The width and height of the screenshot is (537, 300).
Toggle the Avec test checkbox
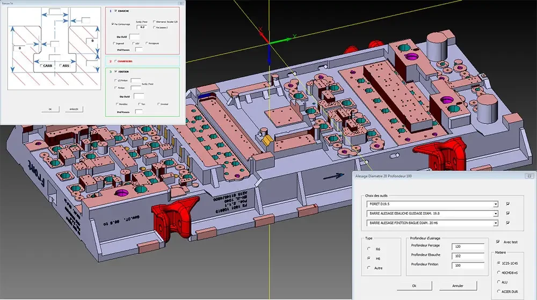coord(498,242)
